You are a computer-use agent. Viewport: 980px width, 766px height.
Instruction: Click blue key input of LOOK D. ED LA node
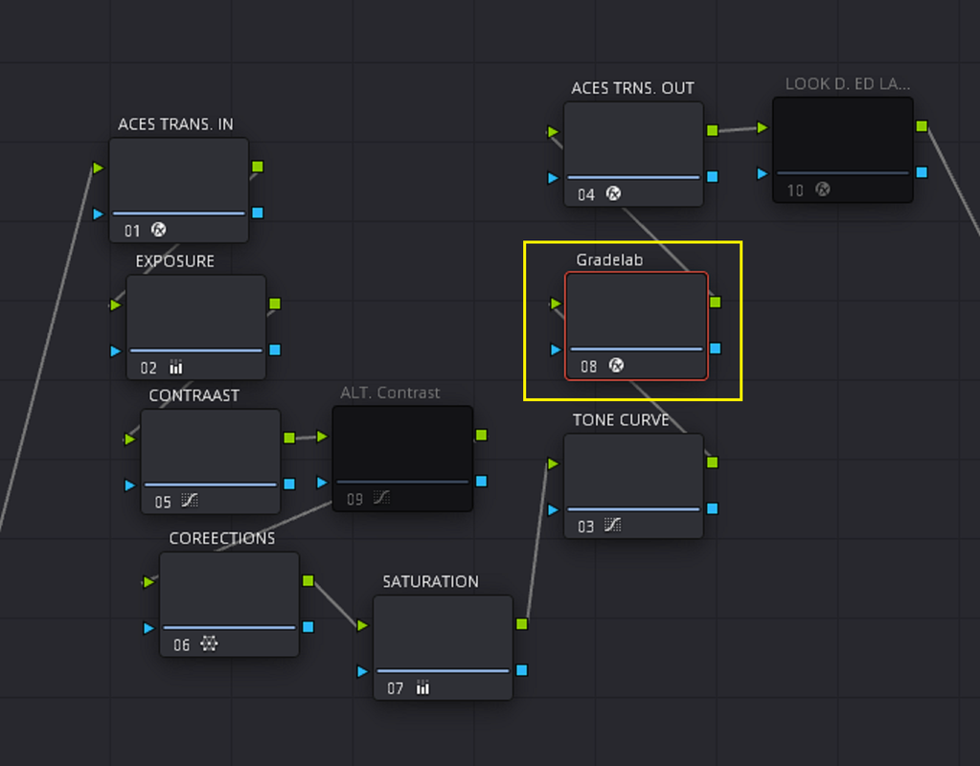coord(762,173)
